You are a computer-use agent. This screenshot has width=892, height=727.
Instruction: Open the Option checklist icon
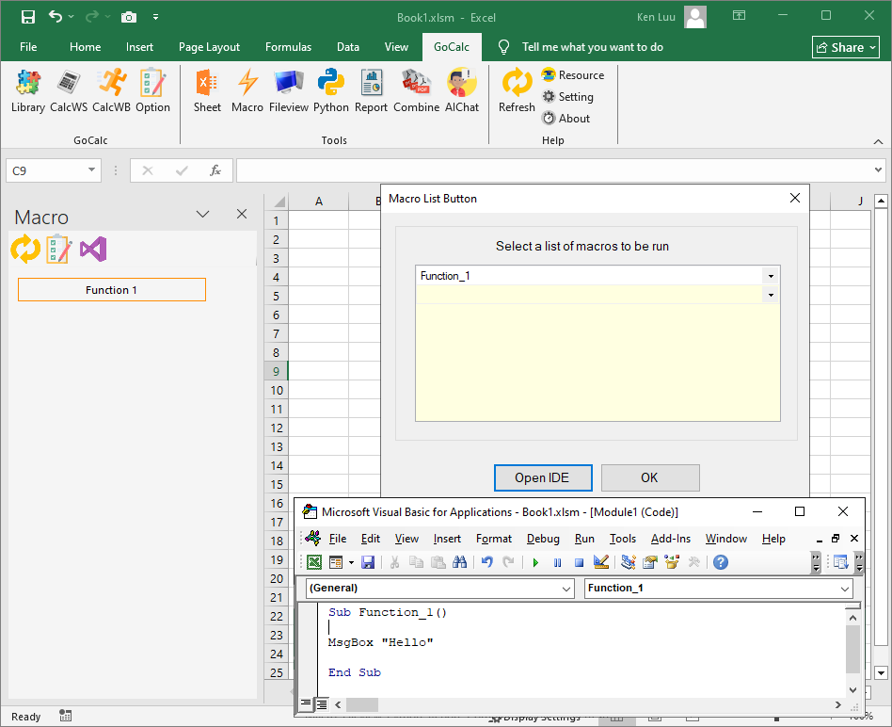click(152, 90)
